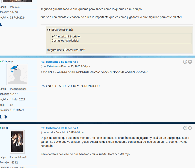The image size is (195, 168).
Task: Click ari el's avatar photo
Action: coord(17,142)
